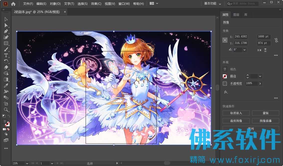Open the 窗口(W) menu

pos(124,3)
